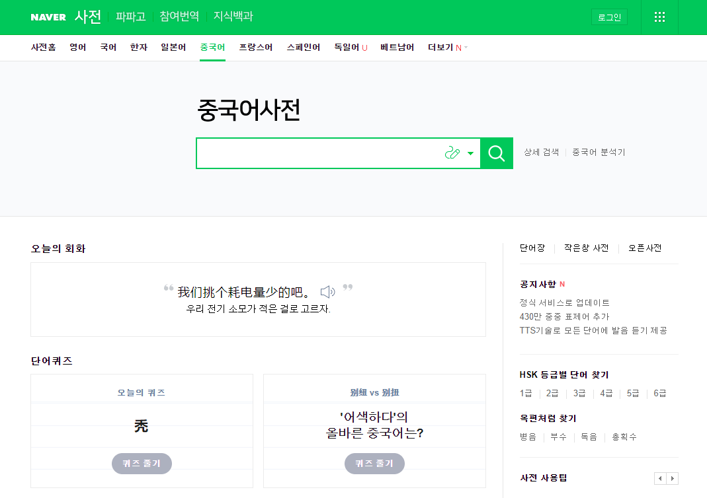
Task: Switch to the 영어 dictionary tab
Action: tap(77, 48)
